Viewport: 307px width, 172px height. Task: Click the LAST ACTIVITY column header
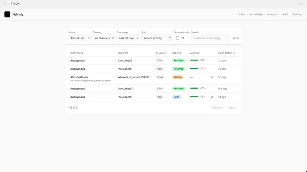tap(227, 53)
